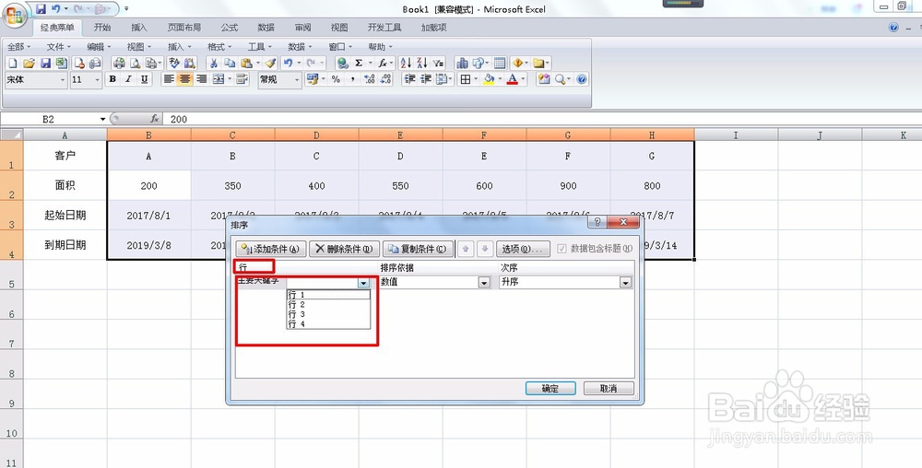
Task: Toggle Align Left
Action: (x=169, y=79)
